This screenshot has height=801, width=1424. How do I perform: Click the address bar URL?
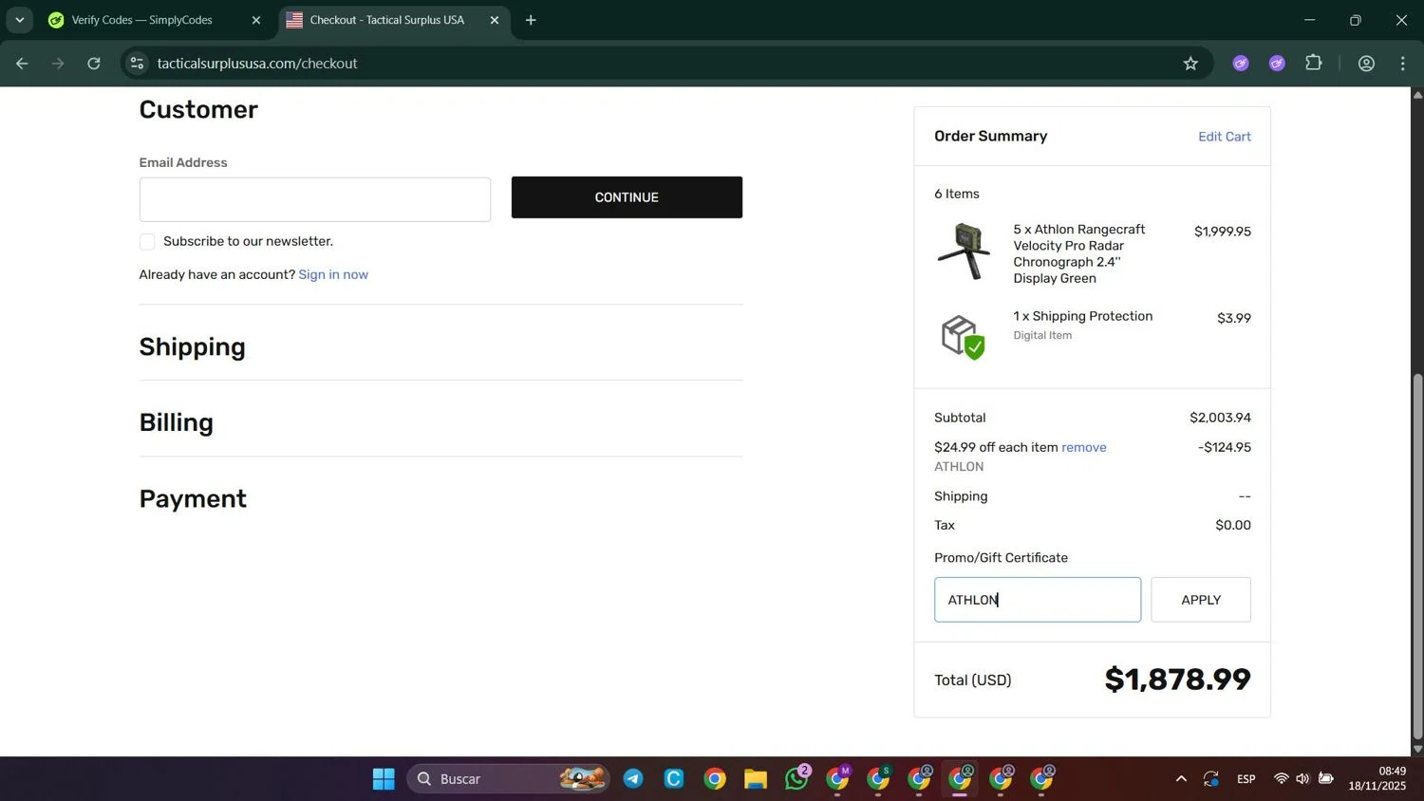pos(257,64)
